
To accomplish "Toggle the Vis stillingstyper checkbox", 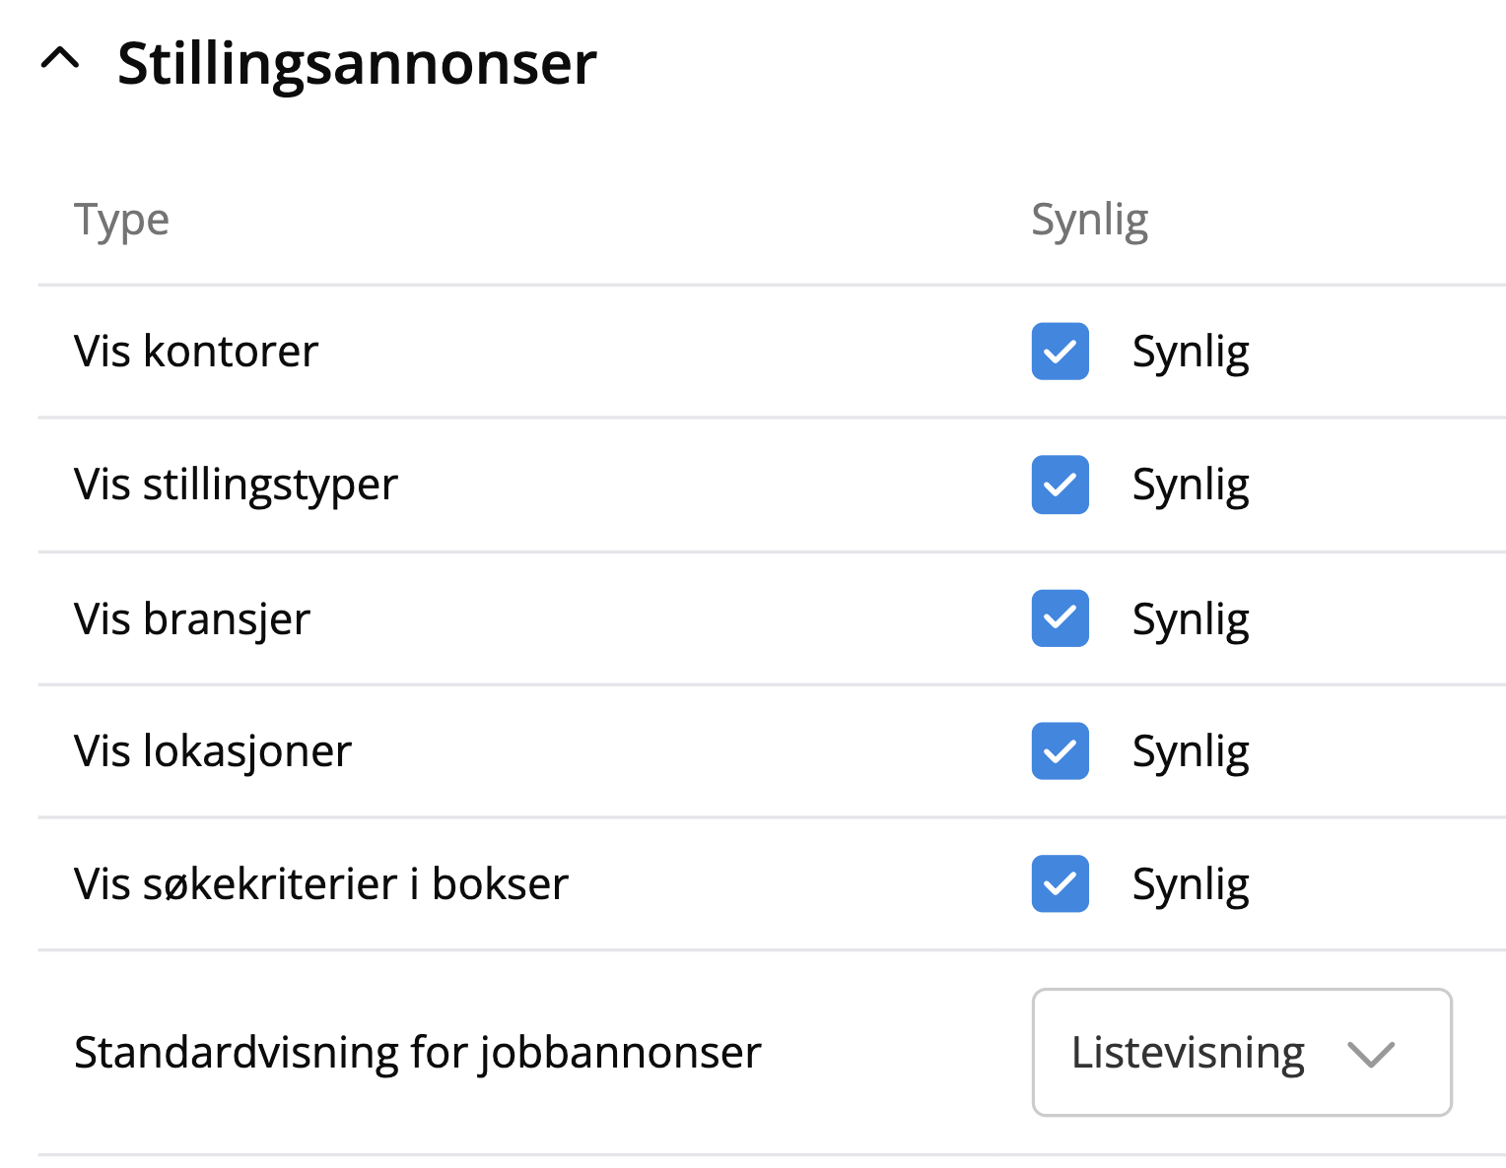I will (1060, 485).
